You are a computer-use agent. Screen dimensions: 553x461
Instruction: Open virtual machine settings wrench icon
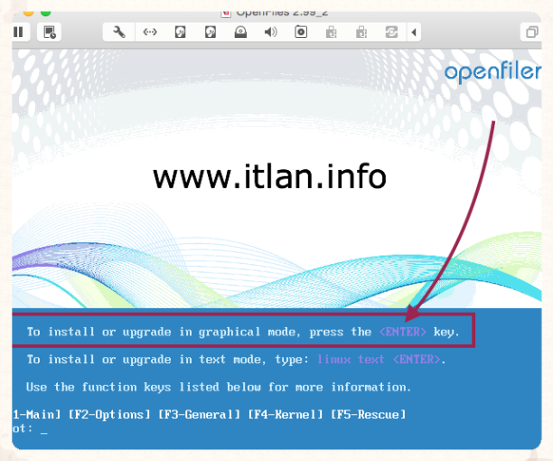119,32
